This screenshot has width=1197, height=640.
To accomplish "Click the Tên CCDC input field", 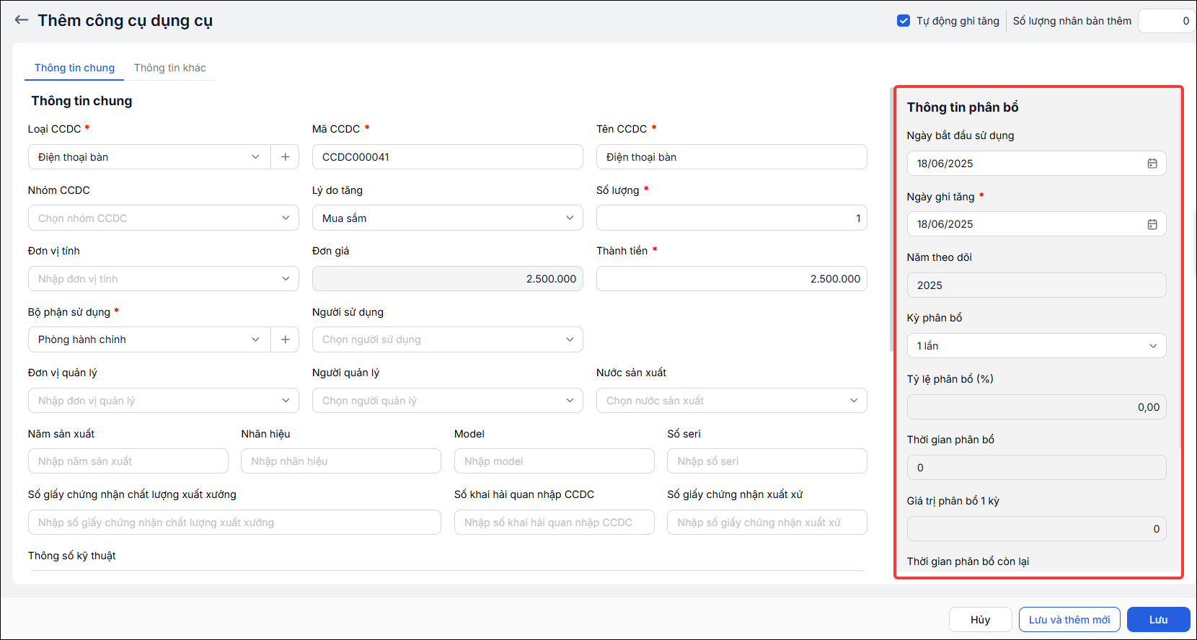I will pos(732,157).
